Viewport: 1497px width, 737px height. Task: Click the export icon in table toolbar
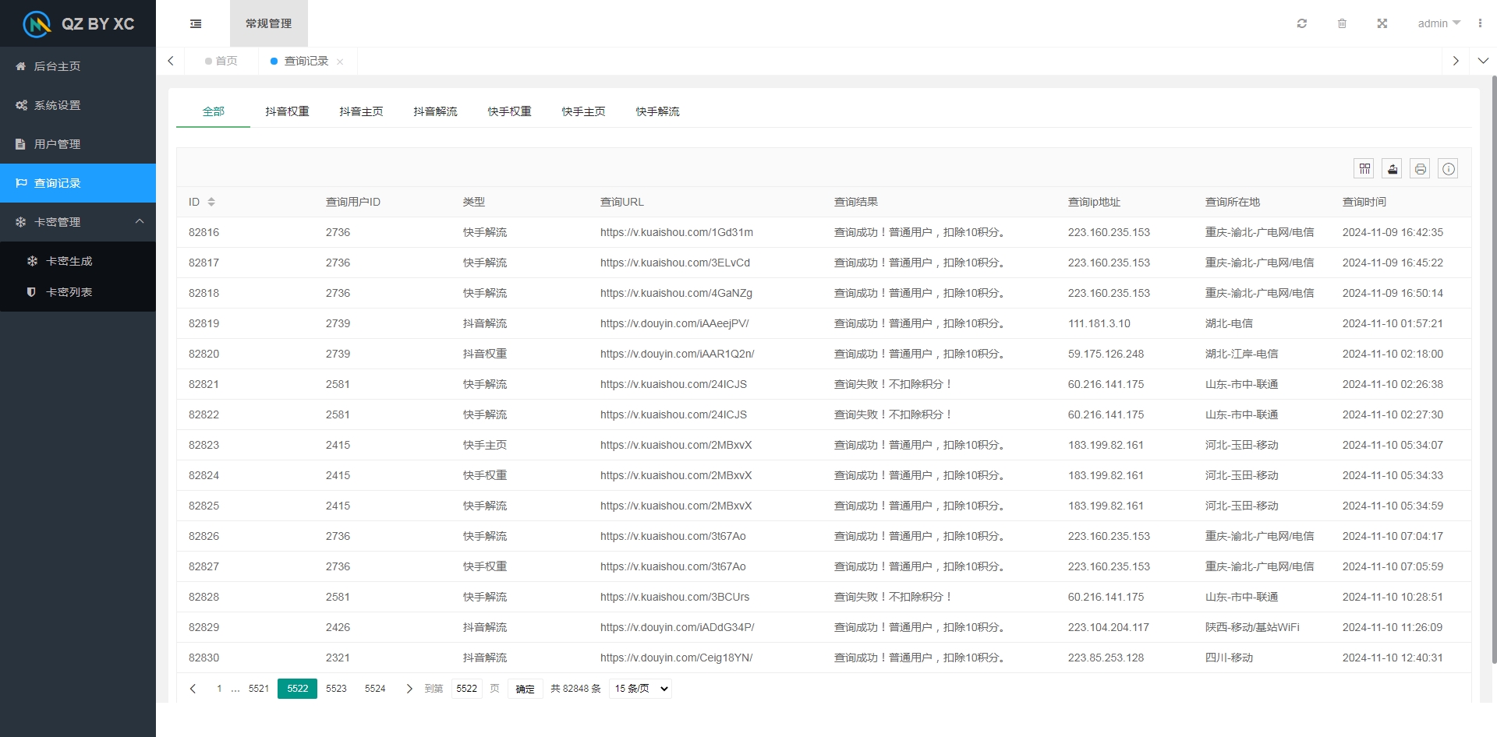[1392, 169]
